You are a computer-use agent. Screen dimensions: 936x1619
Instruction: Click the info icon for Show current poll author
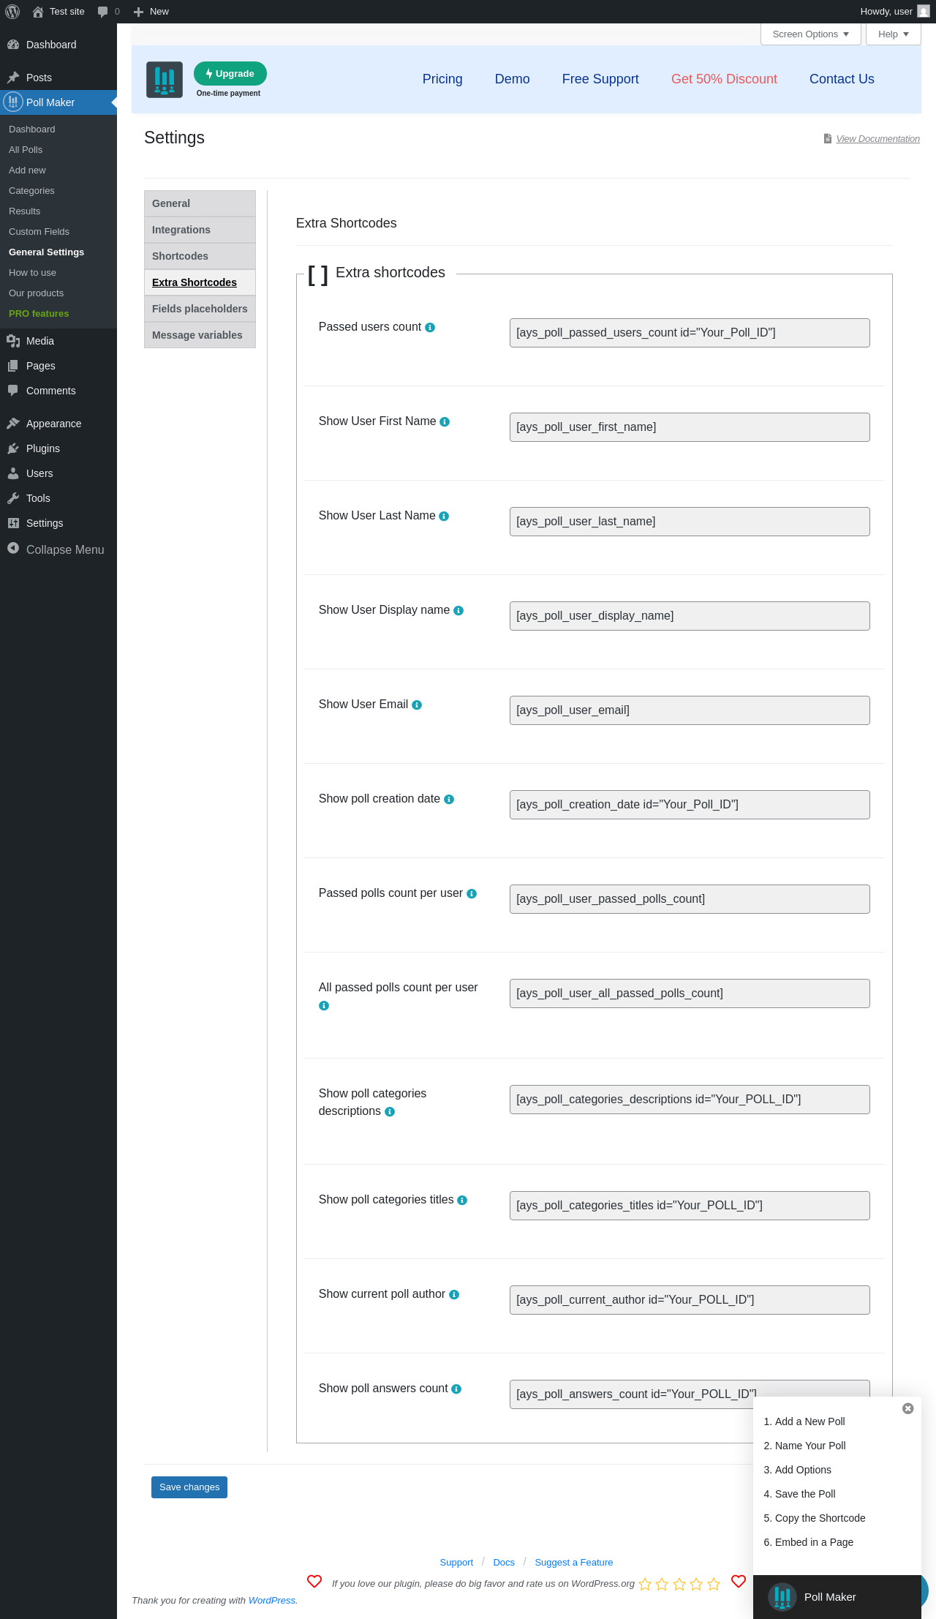[x=454, y=1295]
